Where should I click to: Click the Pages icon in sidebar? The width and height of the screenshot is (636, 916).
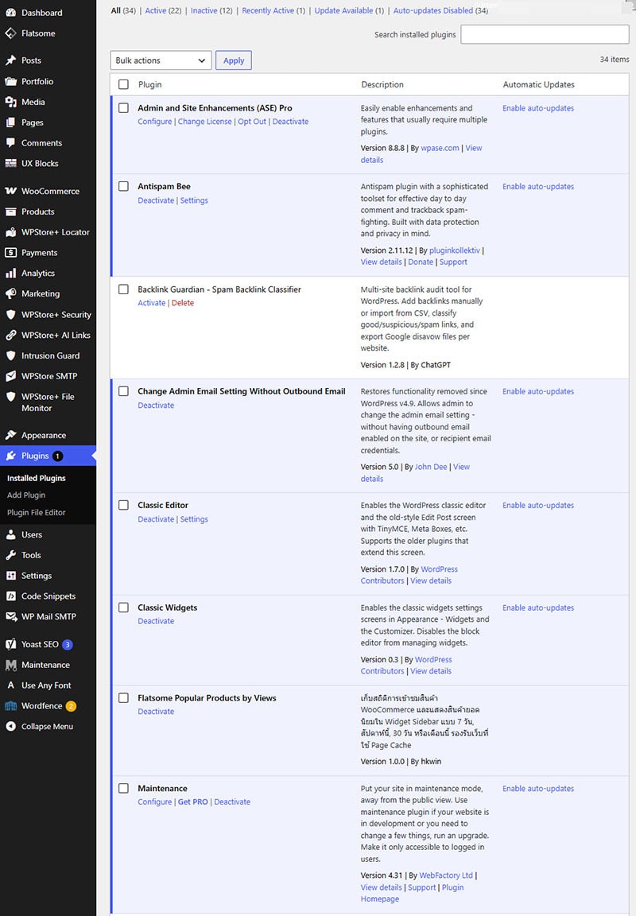pyautogui.click(x=10, y=122)
